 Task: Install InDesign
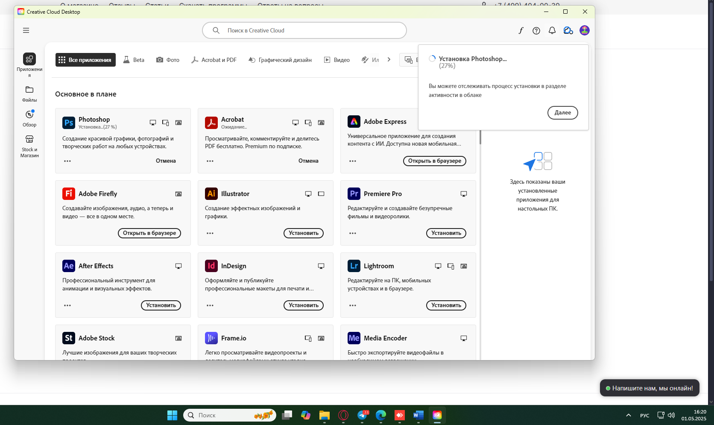[x=304, y=305]
